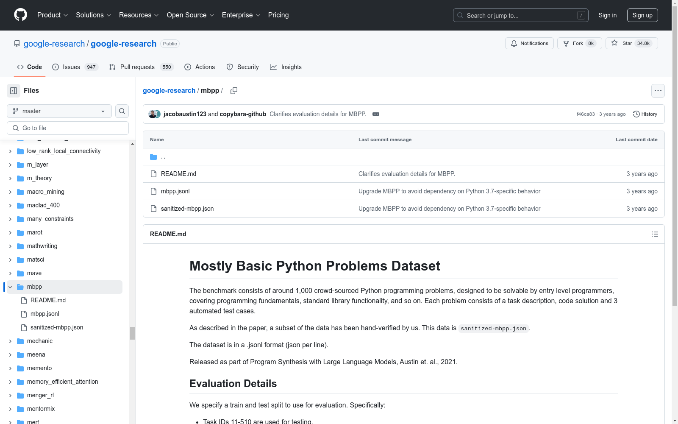The height and width of the screenshot is (424, 678).
Task: Open the menger_rl folder
Action: (x=40, y=395)
